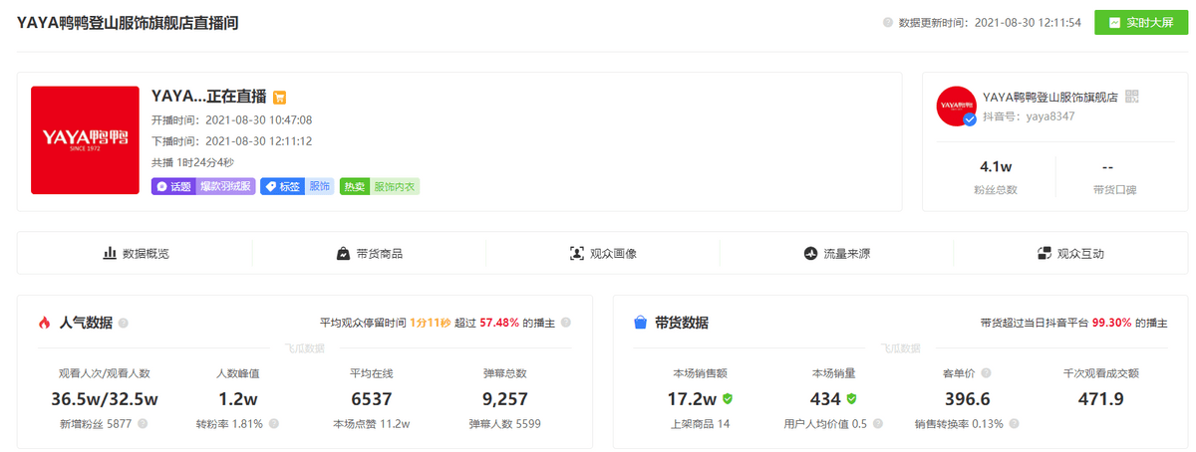
Task: Click the 爆款羽绒服 topic tag
Action: 223,186
